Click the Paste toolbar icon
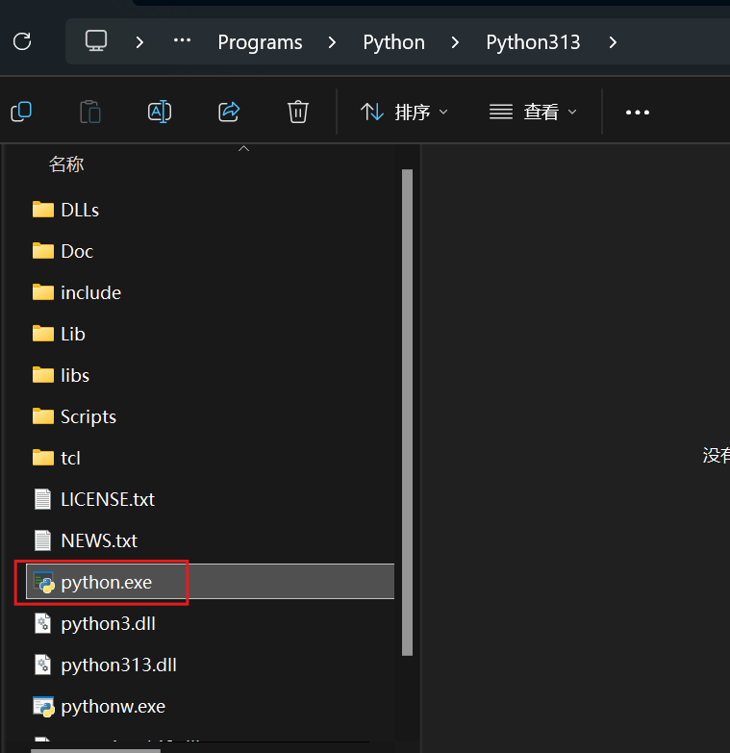730x753 pixels. pyautogui.click(x=90, y=112)
